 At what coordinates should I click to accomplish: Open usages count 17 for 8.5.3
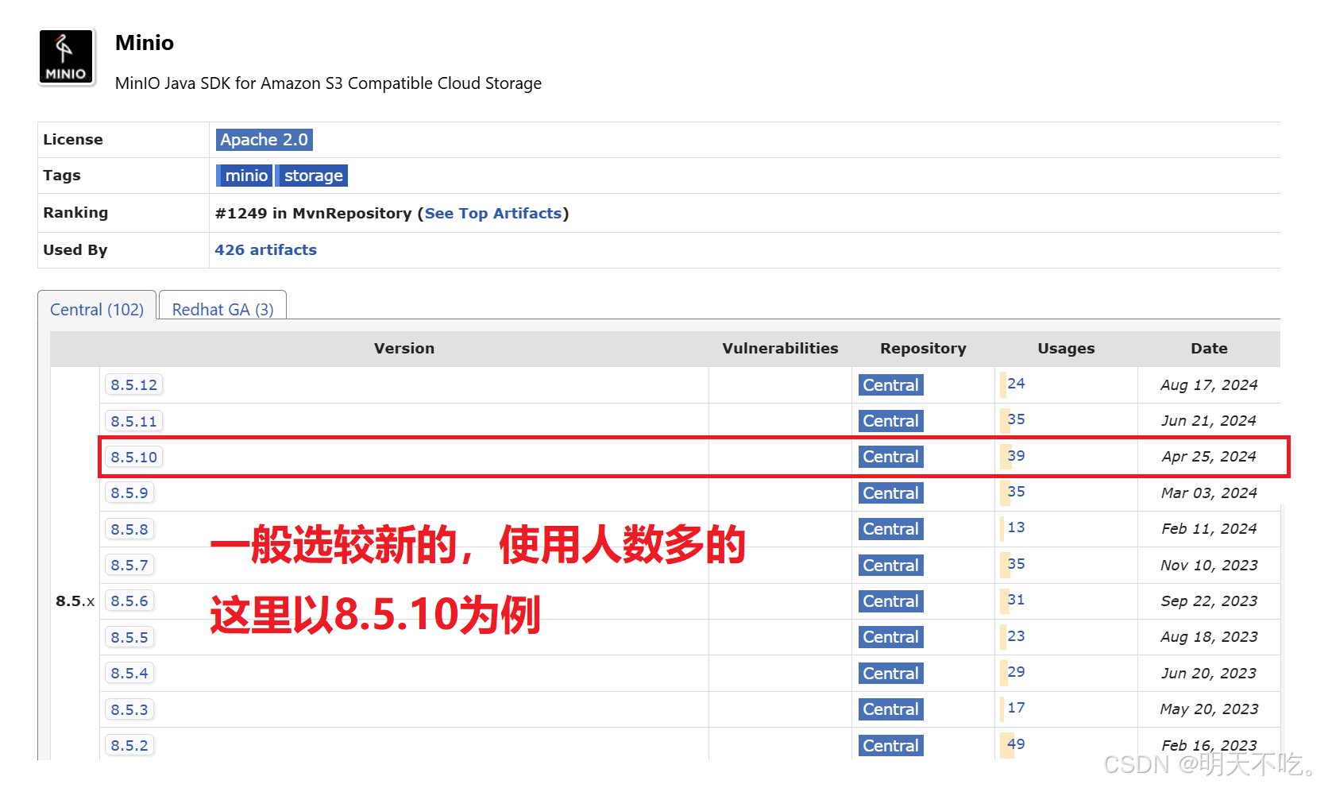click(x=1016, y=707)
